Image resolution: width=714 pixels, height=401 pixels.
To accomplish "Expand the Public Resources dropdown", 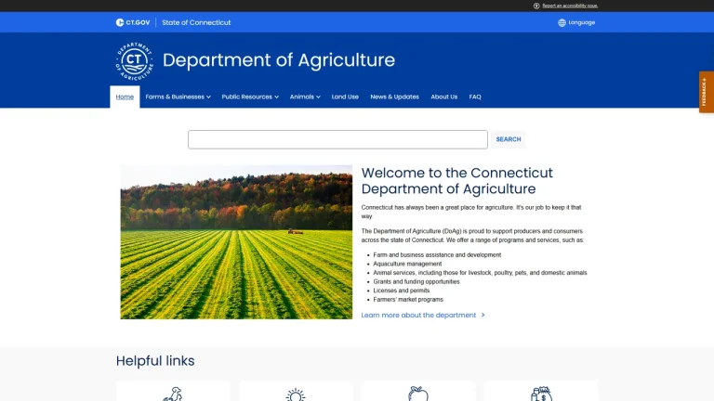I will click(250, 97).
